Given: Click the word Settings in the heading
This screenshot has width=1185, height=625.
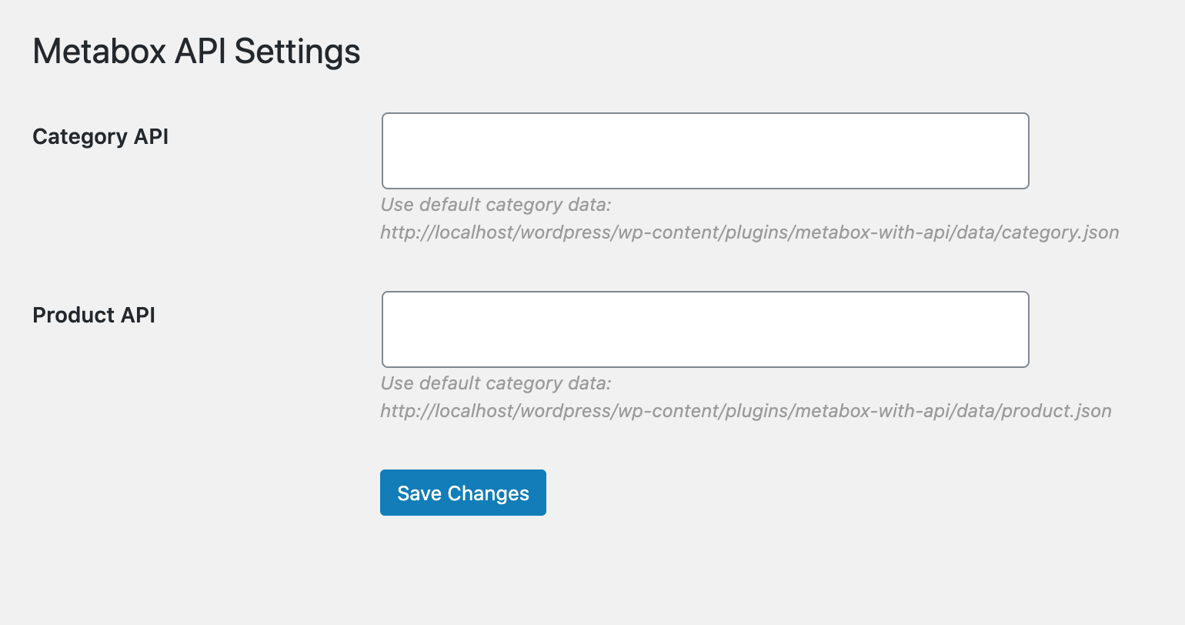Looking at the screenshot, I should (297, 53).
